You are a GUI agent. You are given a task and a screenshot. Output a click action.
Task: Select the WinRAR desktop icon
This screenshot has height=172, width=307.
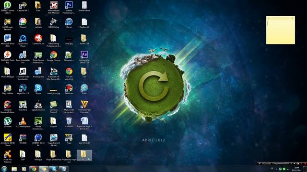(x=23, y=139)
